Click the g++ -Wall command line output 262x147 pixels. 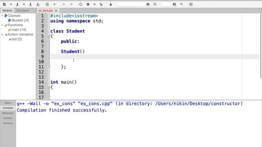(x=129, y=104)
